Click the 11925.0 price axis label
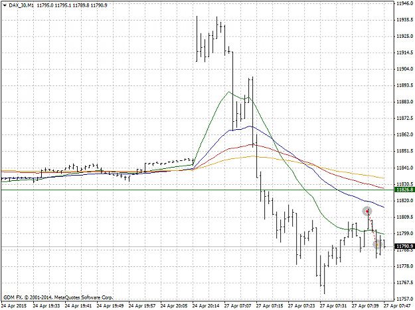The width and height of the screenshot is (415, 310). tap(404, 36)
